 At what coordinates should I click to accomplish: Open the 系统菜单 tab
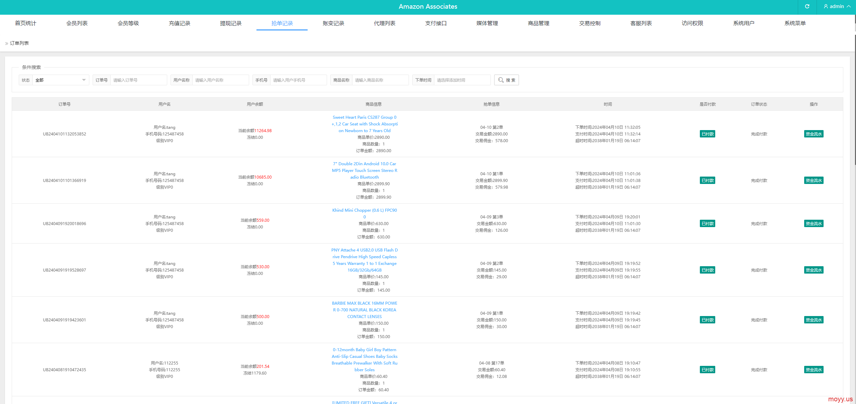point(795,23)
